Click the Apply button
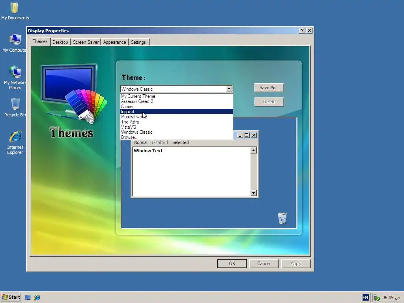The height and width of the screenshot is (303, 404). 296,263
